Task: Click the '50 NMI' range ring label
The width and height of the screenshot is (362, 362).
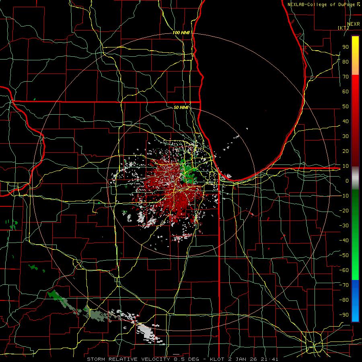Action: click(181, 107)
